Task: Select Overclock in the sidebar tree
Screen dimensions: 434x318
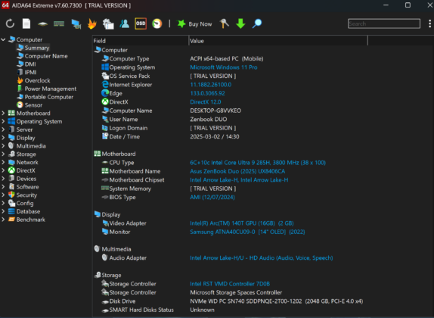Action: click(x=37, y=80)
